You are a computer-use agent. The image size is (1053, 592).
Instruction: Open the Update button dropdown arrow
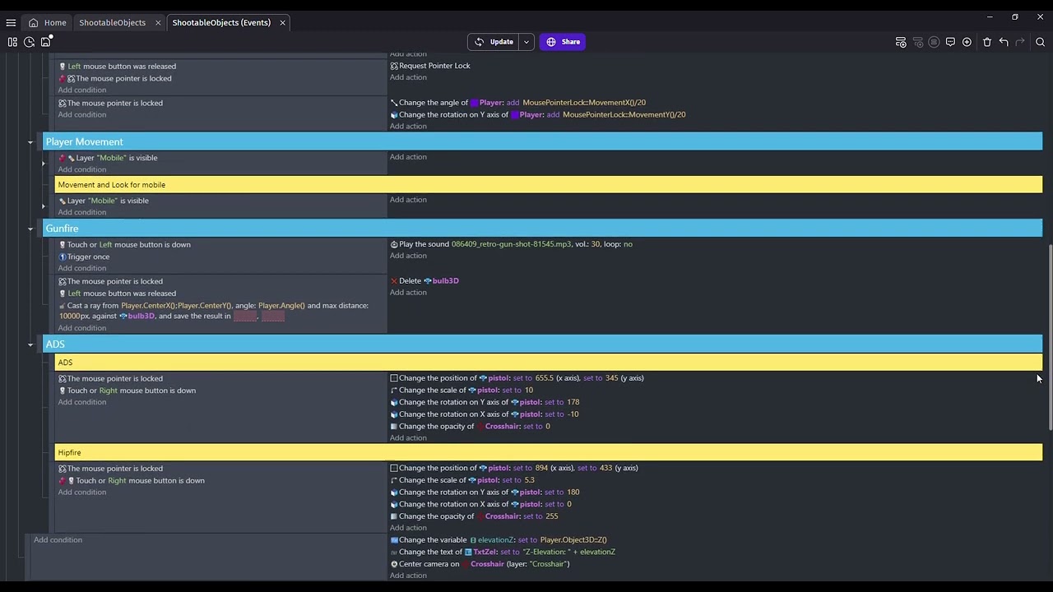coord(526,42)
